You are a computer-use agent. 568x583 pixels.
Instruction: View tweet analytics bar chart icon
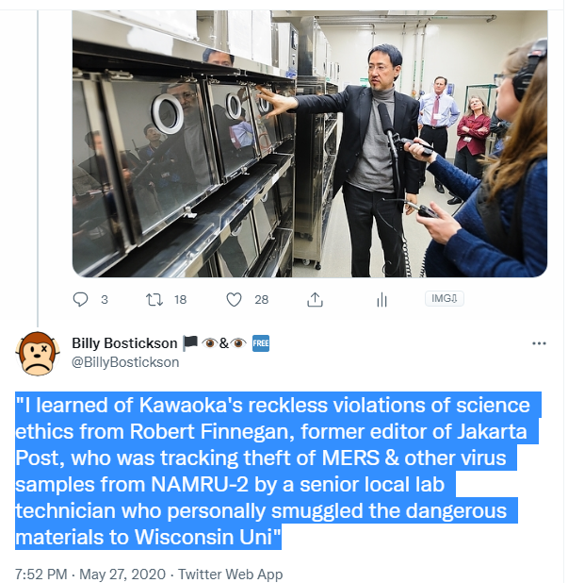tap(382, 299)
